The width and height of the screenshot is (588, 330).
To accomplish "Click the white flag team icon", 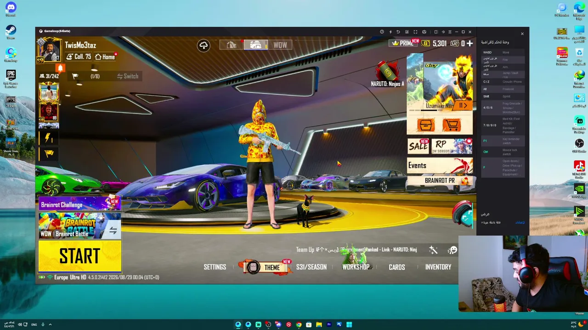I will [x=75, y=76].
